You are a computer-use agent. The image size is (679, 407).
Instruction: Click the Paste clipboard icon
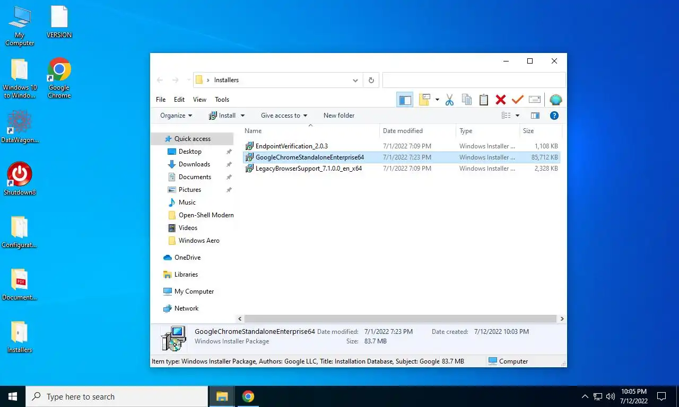click(x=484, y=100)
